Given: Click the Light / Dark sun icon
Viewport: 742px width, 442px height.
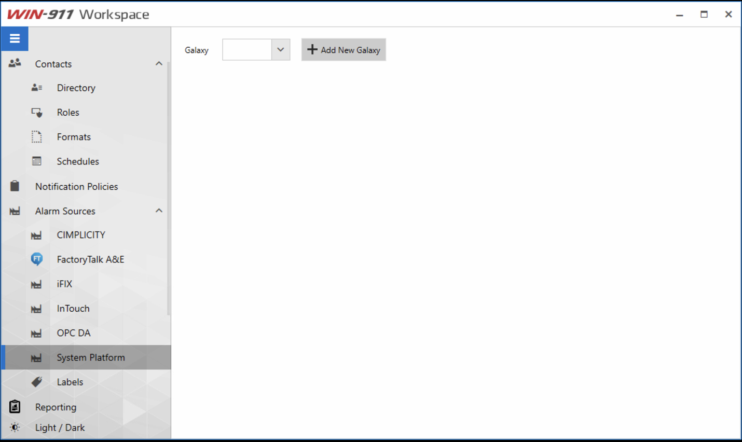Looking at the screenshot, I should pyautogui.click(x=15, y=427).
